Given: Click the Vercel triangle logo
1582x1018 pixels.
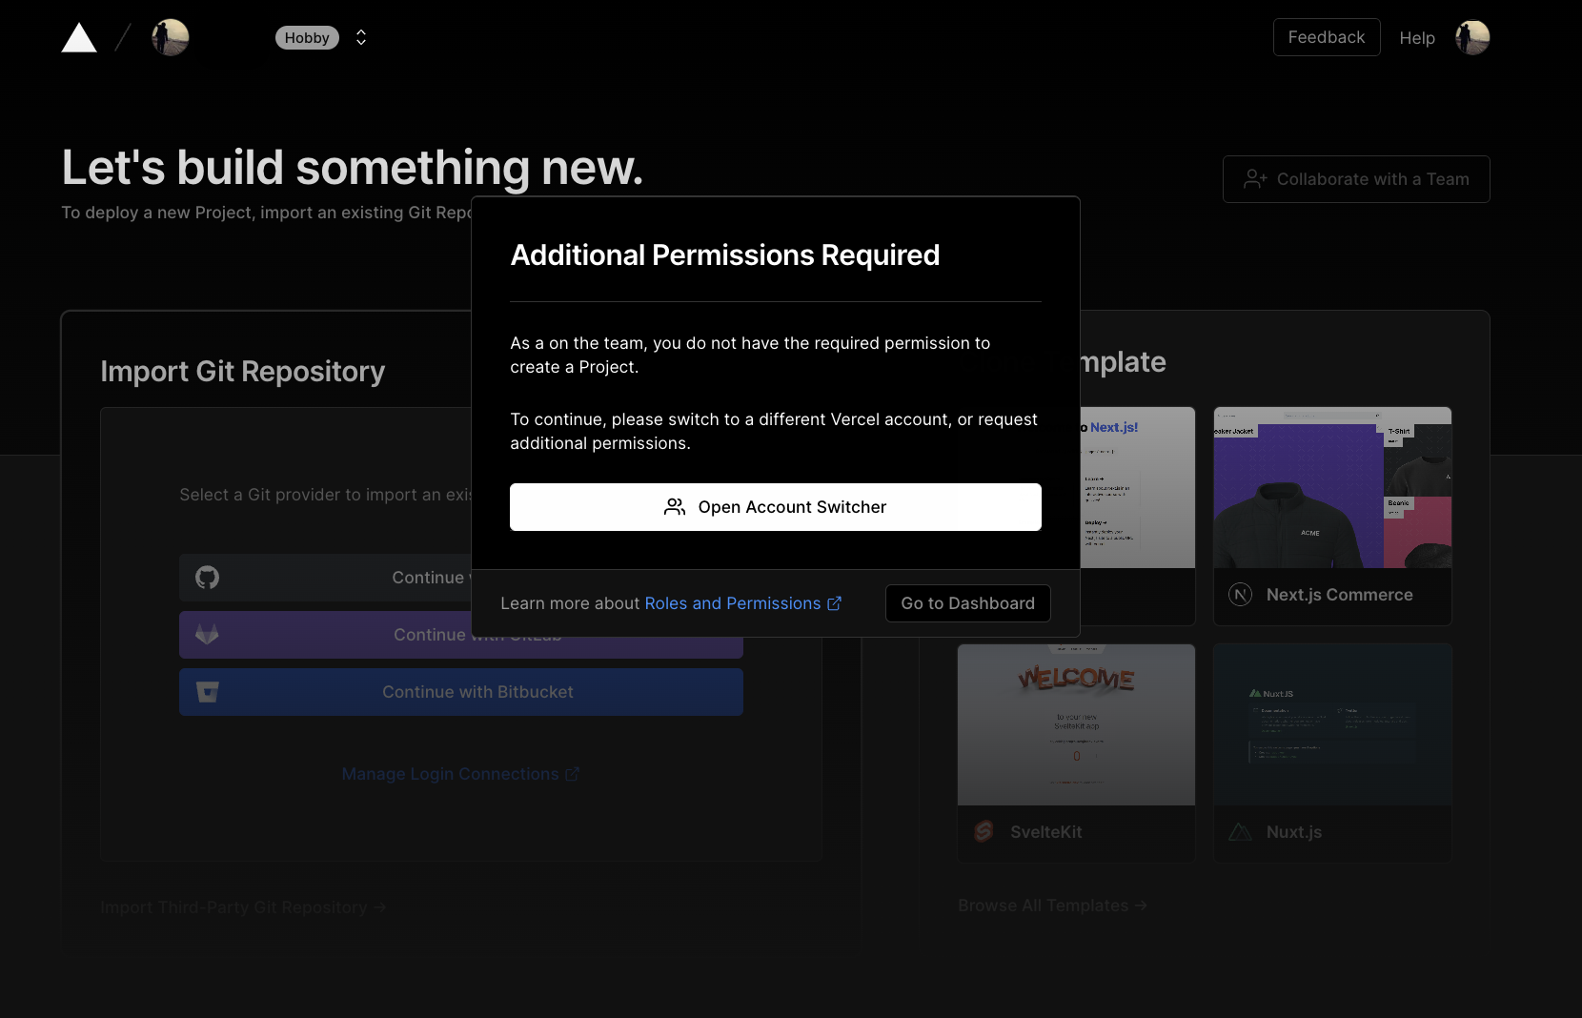Looking at the screenshot, I should pos(79,37).
